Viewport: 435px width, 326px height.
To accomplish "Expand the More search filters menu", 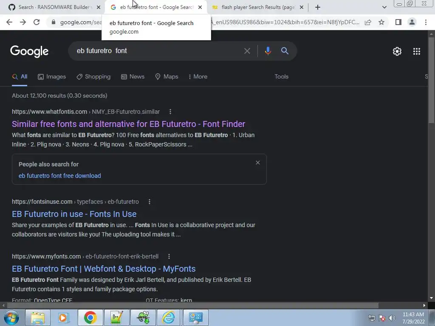I will pos(198,77).
